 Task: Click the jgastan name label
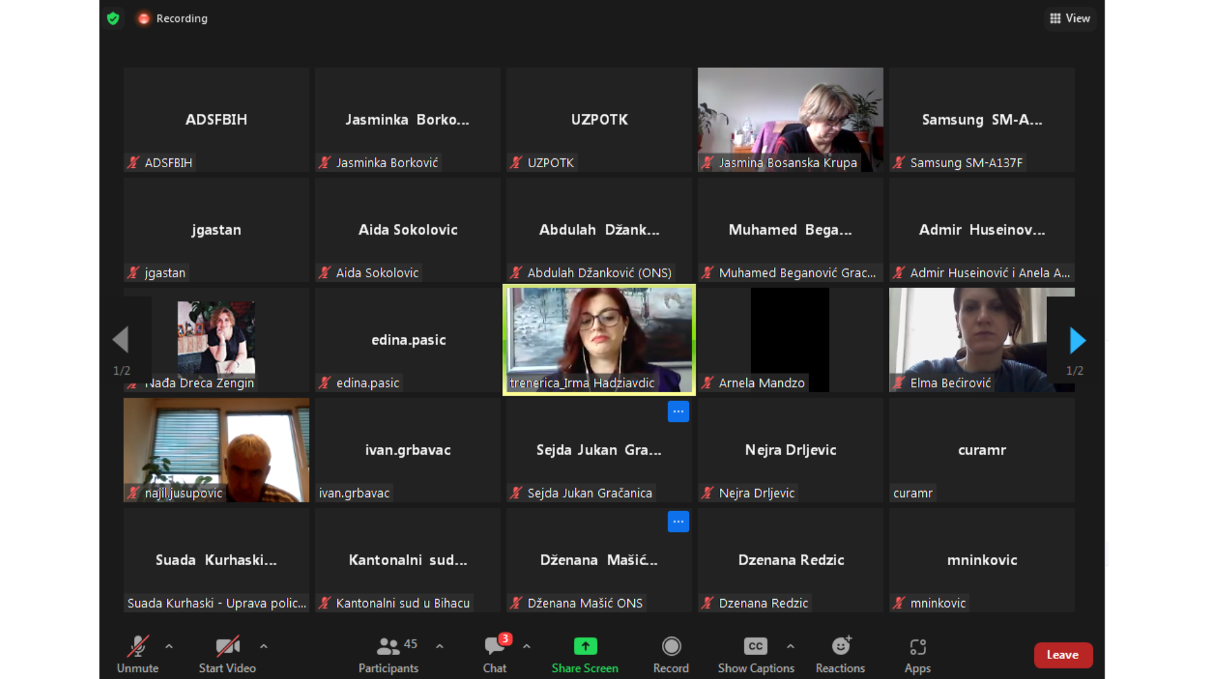[x=165, y=273]
